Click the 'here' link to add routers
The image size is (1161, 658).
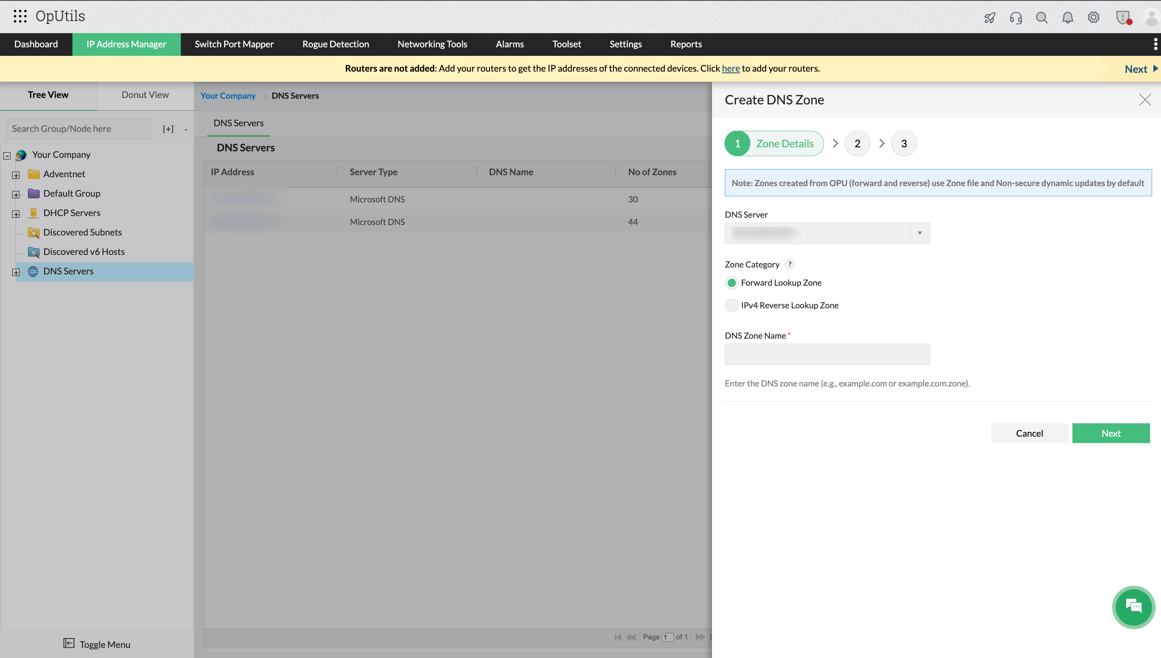coord(731,68)
